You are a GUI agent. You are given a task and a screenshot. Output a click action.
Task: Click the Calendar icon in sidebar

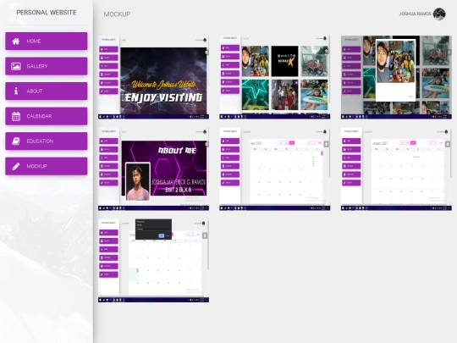[16, 116]
